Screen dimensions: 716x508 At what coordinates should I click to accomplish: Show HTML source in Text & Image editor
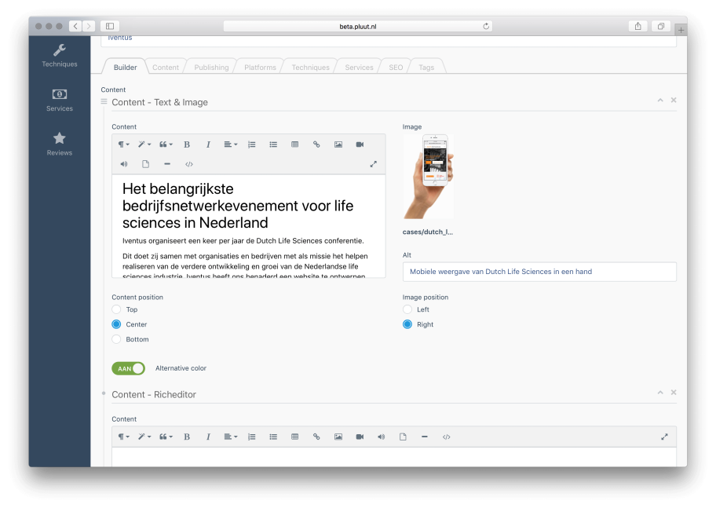pyautogui.click(x=189, y=164)
